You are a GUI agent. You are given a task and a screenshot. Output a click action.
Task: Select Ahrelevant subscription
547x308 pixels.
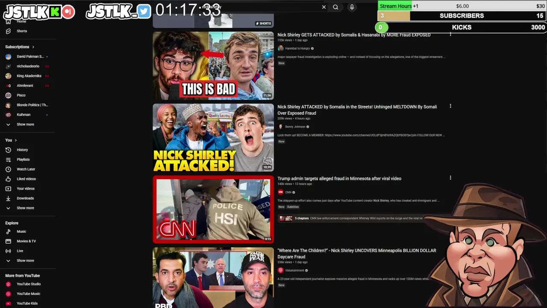[25, 86]
